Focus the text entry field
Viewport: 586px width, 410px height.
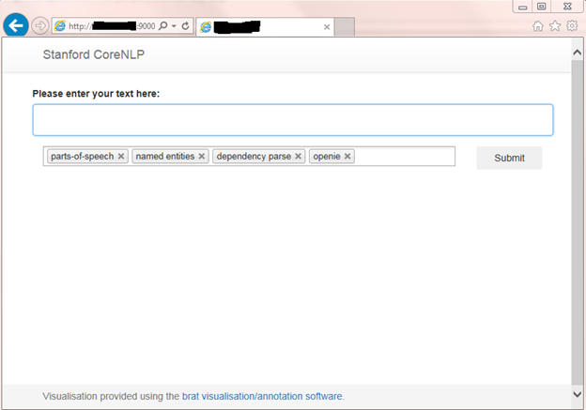click(x=293, y=120)
